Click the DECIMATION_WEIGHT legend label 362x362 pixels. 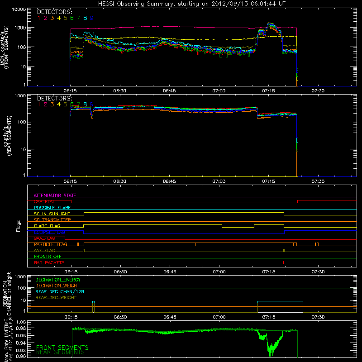click(57, 286)
